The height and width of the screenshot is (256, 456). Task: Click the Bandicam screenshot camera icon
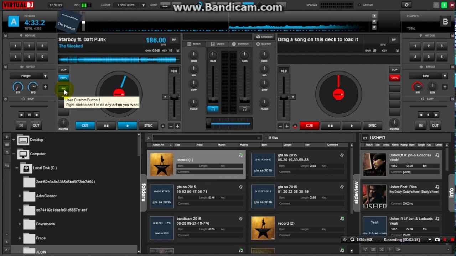[437, 240]
